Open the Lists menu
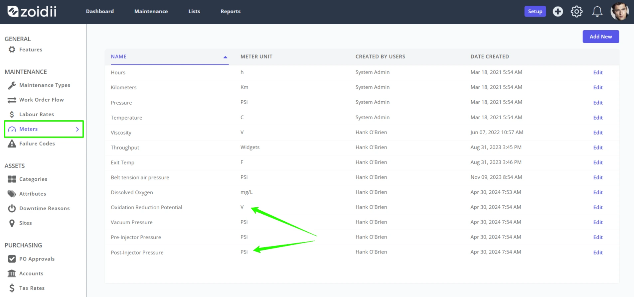 tap(194, 11)
